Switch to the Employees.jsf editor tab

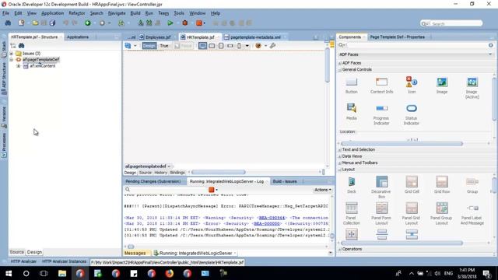[157, 37]
